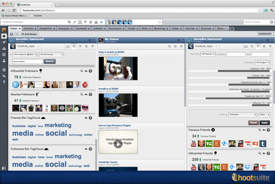Click the Reset filters button
Viewport: 275px width, 184px height.
coord(253,123)
